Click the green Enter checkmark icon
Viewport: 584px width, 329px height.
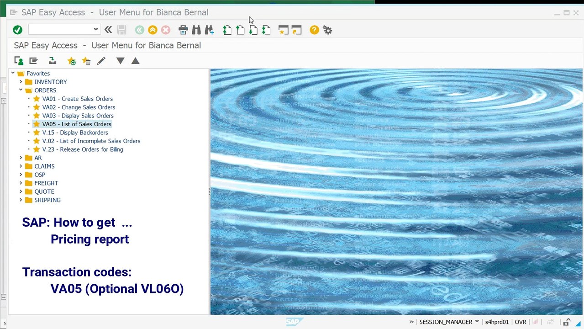pyautogui.click(x=17, y=30)
